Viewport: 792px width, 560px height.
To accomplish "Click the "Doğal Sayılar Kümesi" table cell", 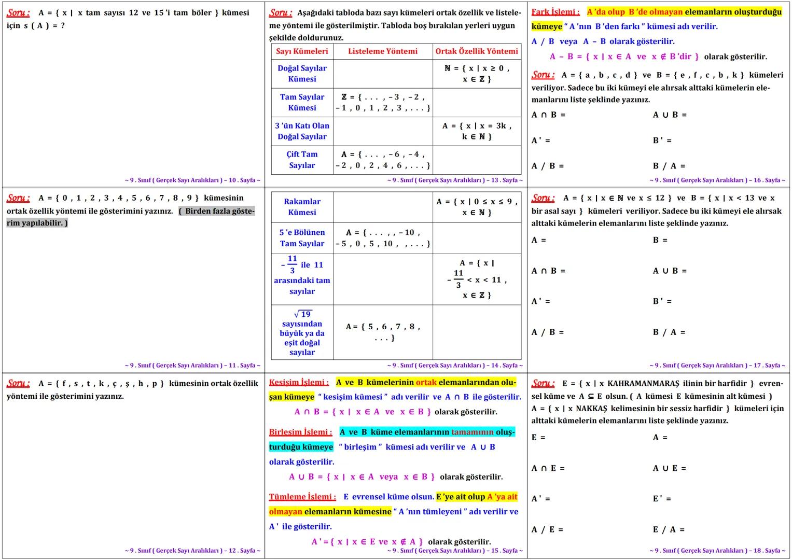I will coord(302,73).
